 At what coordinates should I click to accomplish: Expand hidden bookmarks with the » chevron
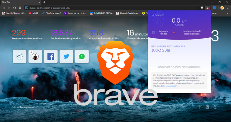click(228, 13)
